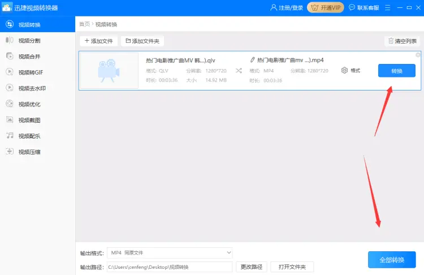Click the pencil icon to rename output

[x=252, y=59]
